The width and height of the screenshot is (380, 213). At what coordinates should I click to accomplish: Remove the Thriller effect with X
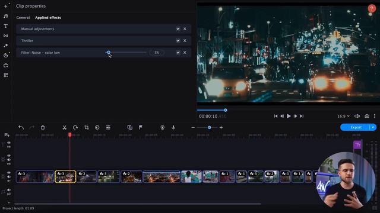click(185, 41)
